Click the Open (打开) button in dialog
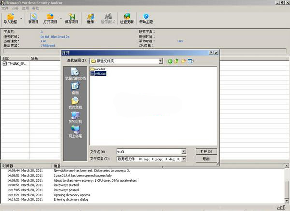The height and width of the screenshot is (211, 290). (206, 151)
